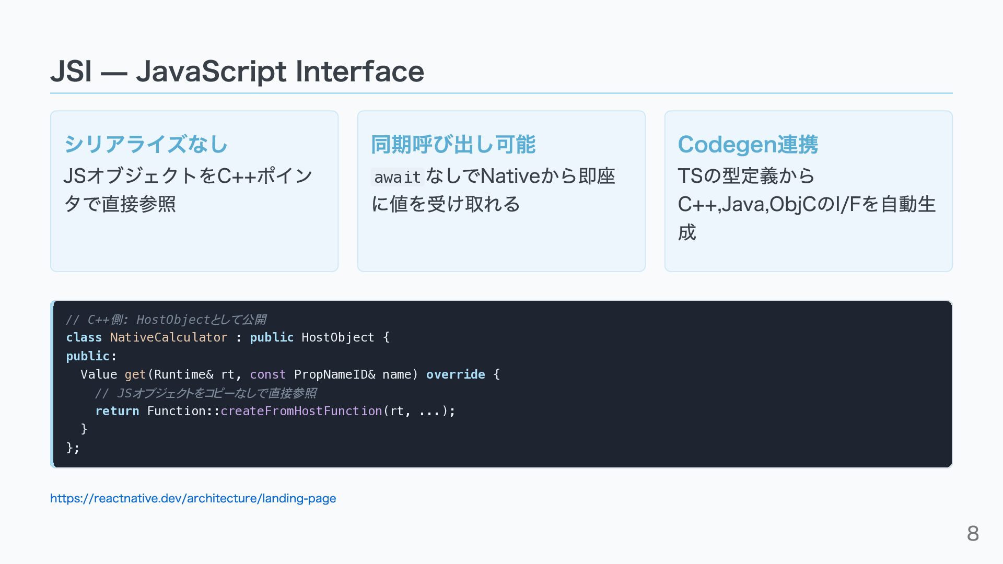This screenshot has height=564, width=1003.
Task: Click the text C++,Java,ObjCのI/Fを自動生成
Action: (x=806, y=204)
